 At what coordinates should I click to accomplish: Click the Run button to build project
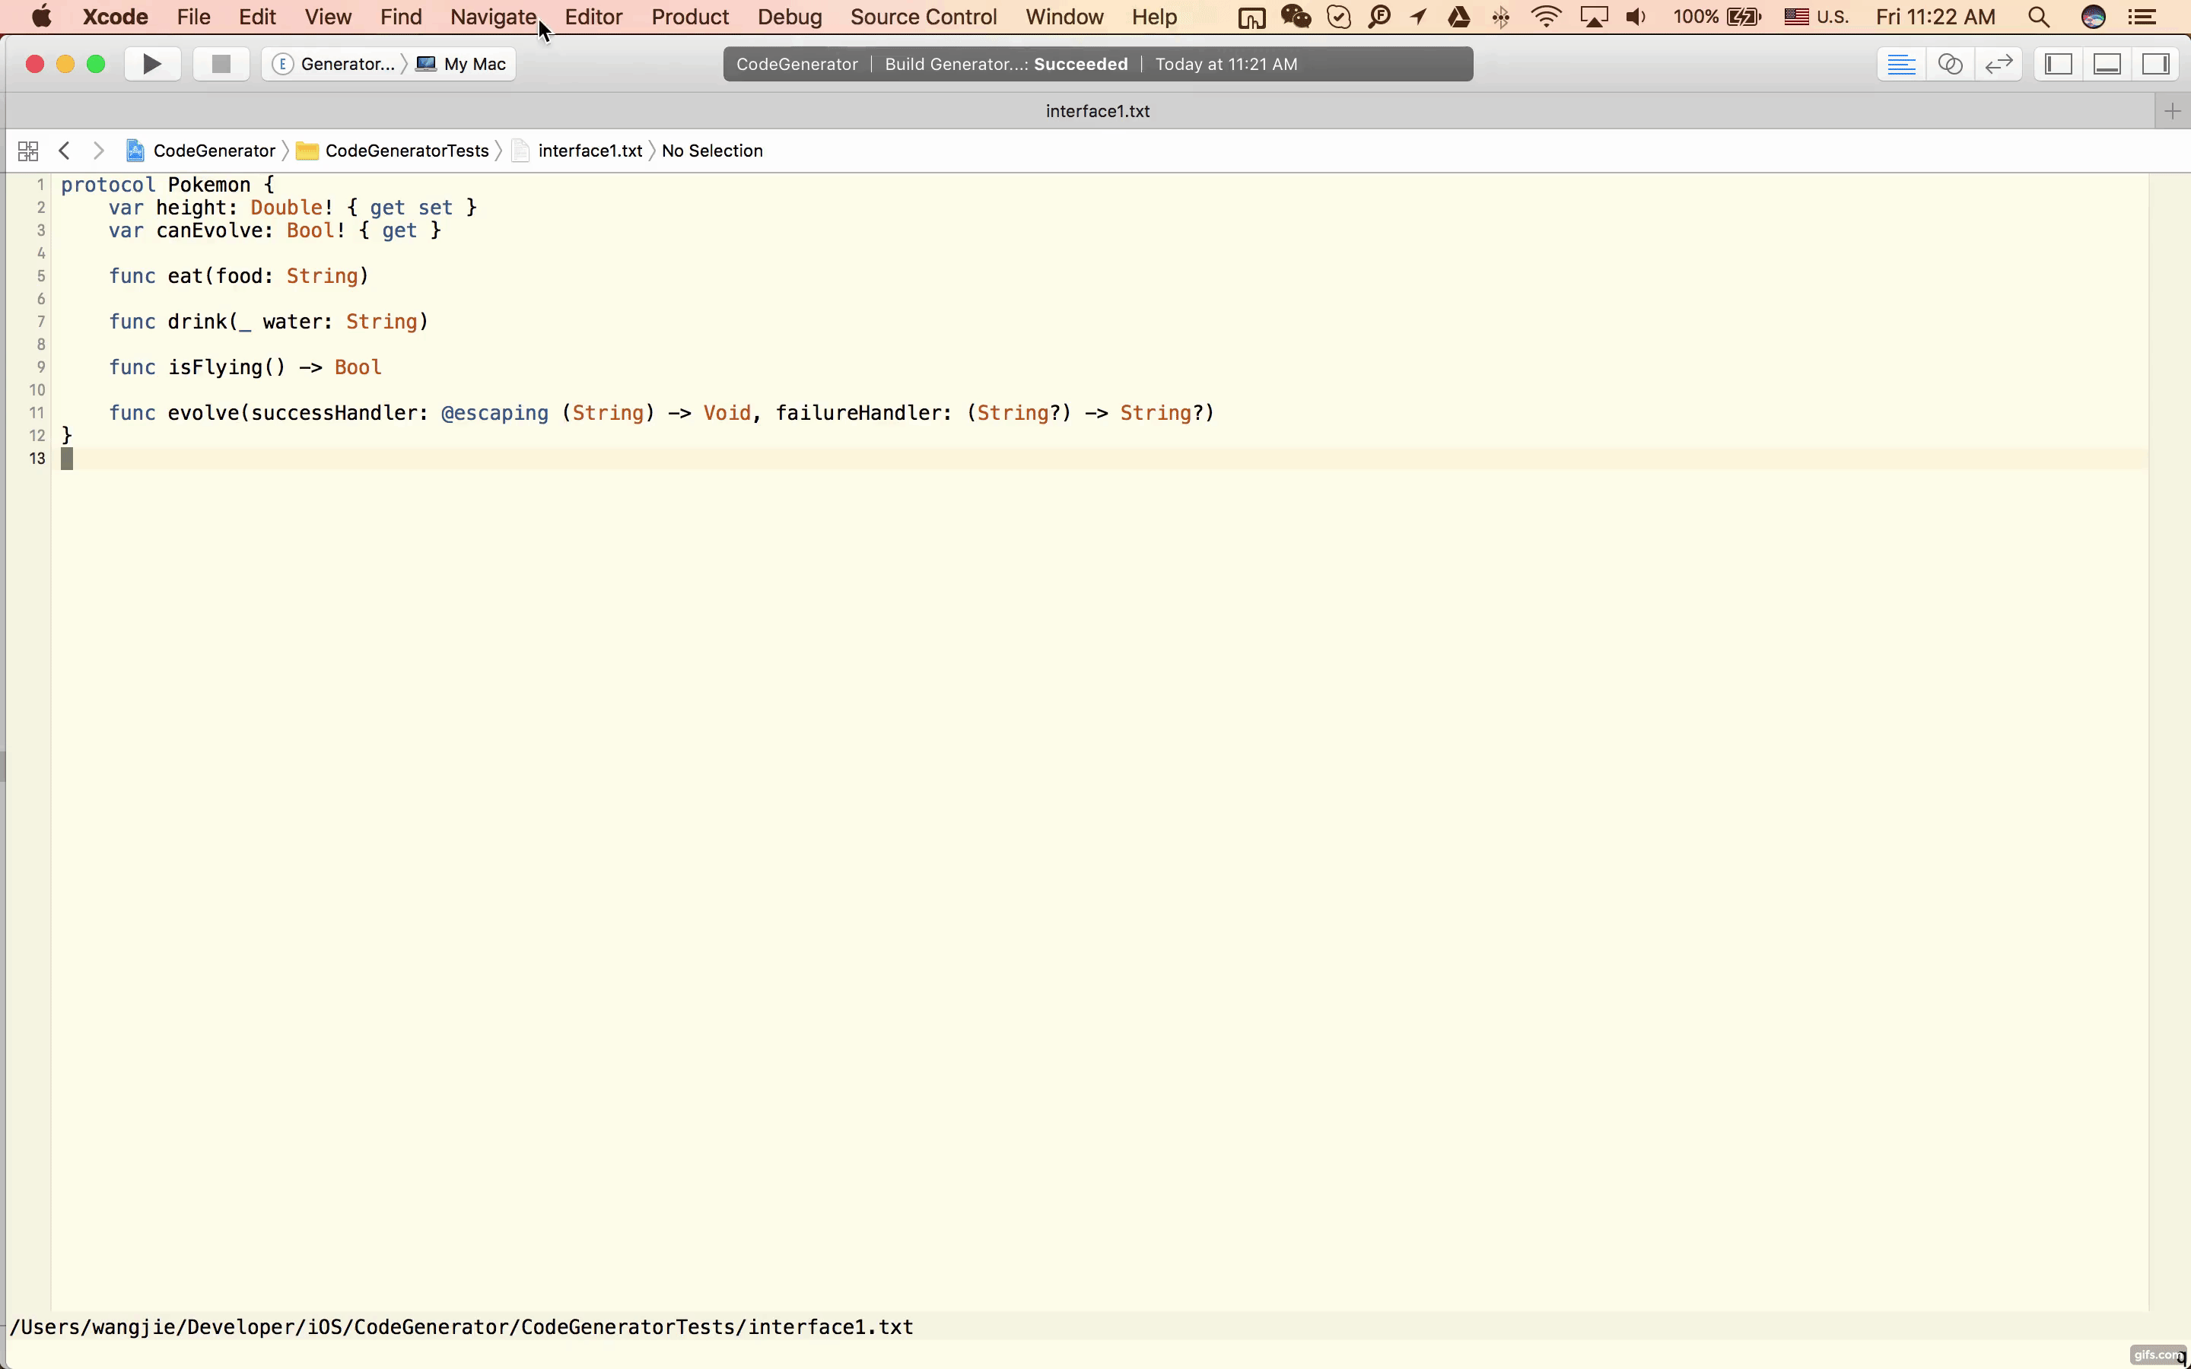[150, 63]
